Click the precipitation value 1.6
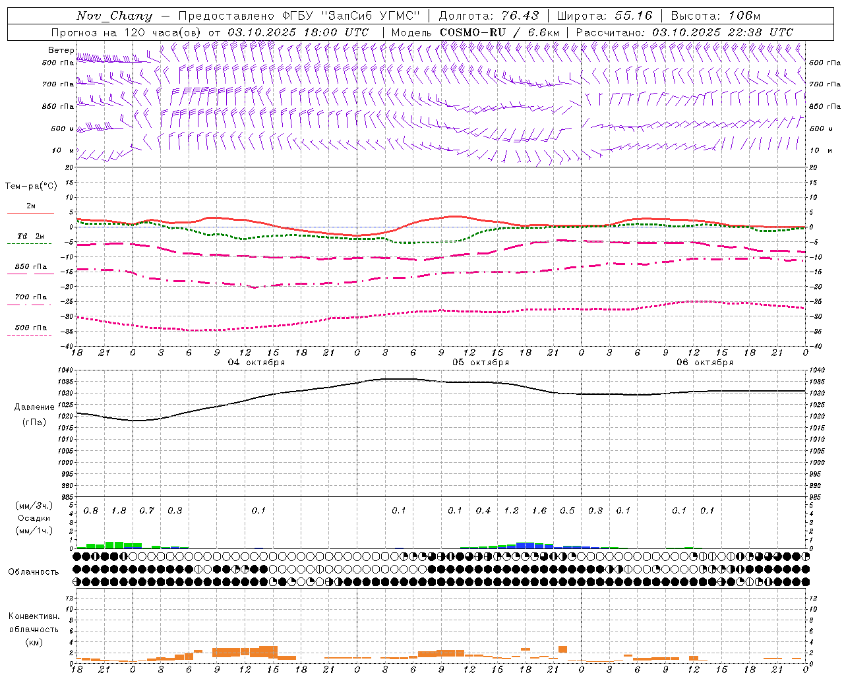 coord(539,511)
